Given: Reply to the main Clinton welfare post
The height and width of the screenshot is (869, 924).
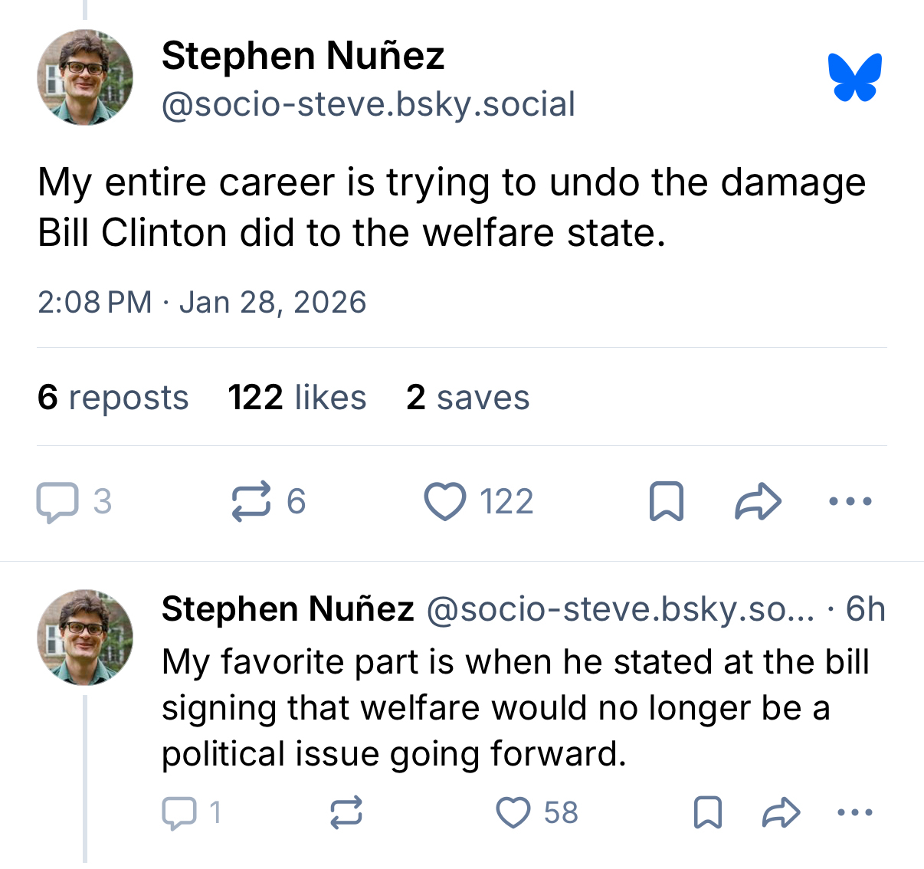Looking at the screenshot, I should pos(57,502).
